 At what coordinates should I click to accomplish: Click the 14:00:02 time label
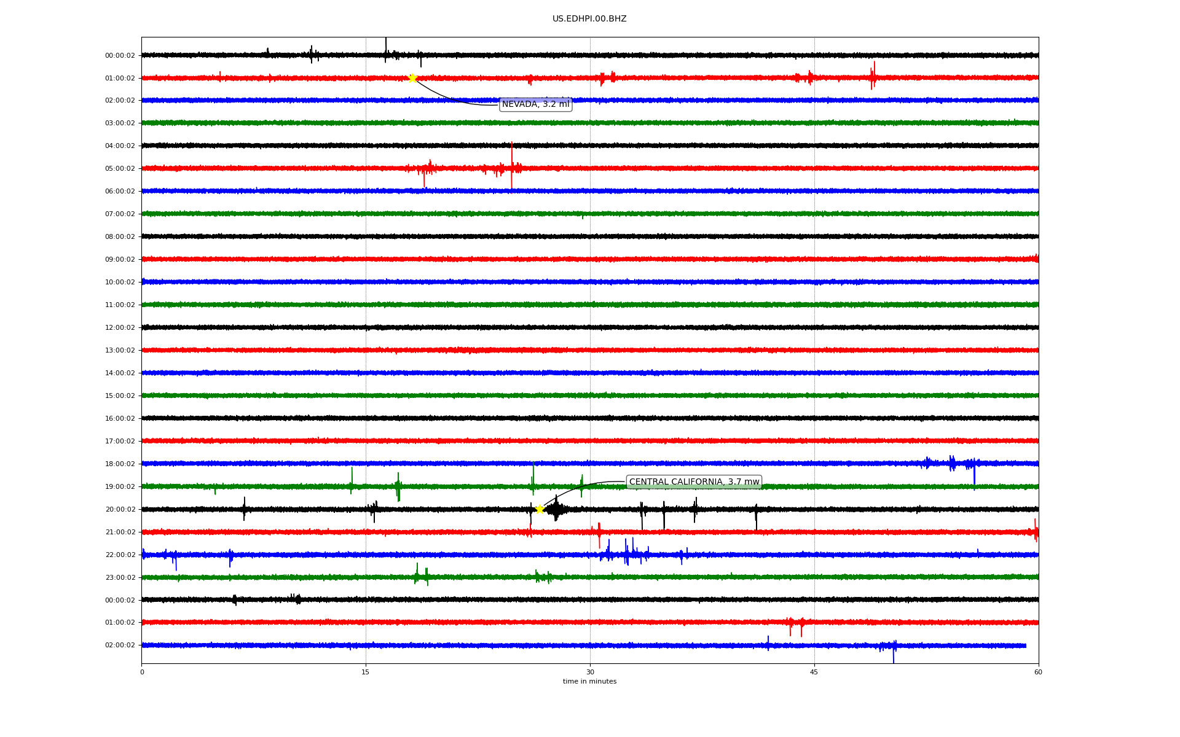120,373
